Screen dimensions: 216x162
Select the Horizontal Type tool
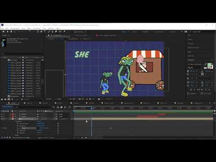tap(45, 31)
